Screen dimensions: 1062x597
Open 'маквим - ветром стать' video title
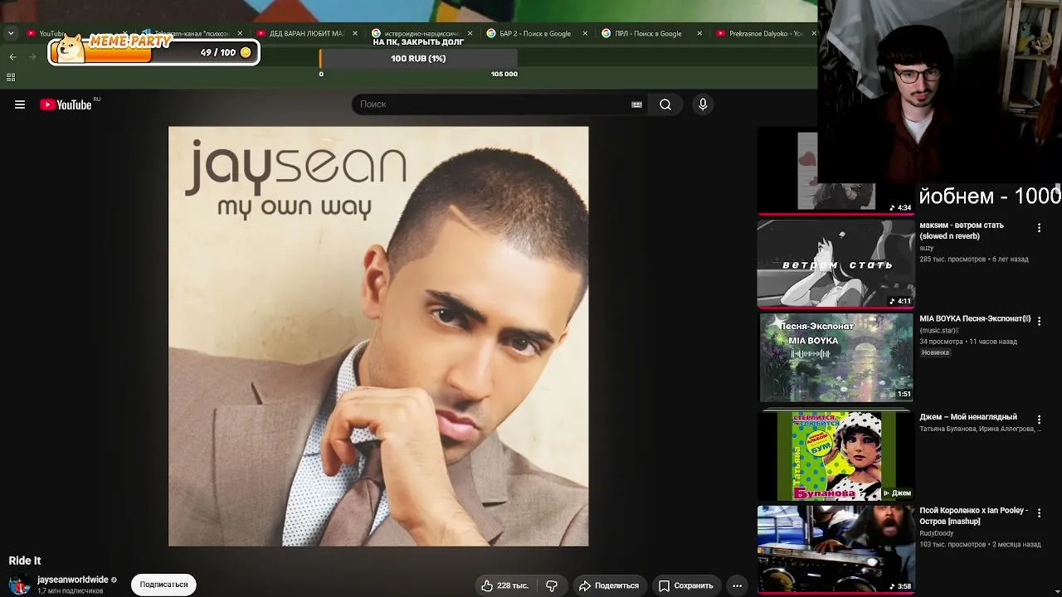962,231
